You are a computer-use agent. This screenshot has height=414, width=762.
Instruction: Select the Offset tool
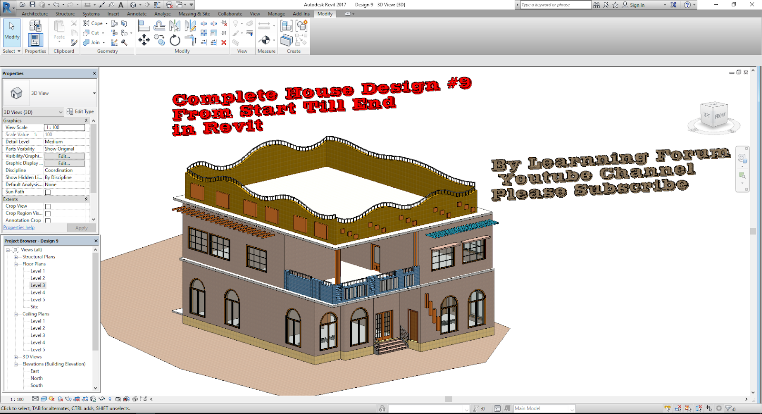coord(160,25)
